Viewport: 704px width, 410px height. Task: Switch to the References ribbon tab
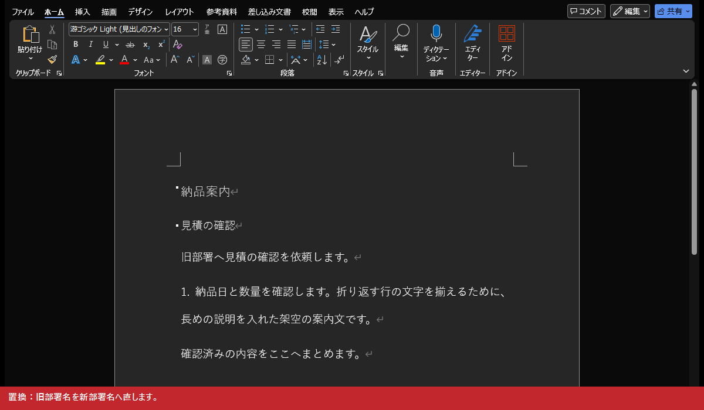pos(222,12)
